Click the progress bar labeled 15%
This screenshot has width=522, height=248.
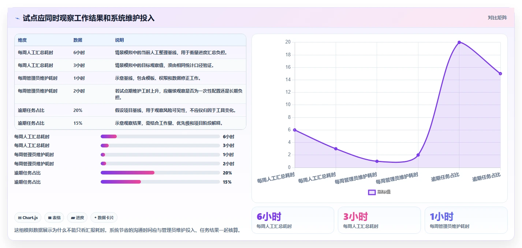click(x=160, y=182)
